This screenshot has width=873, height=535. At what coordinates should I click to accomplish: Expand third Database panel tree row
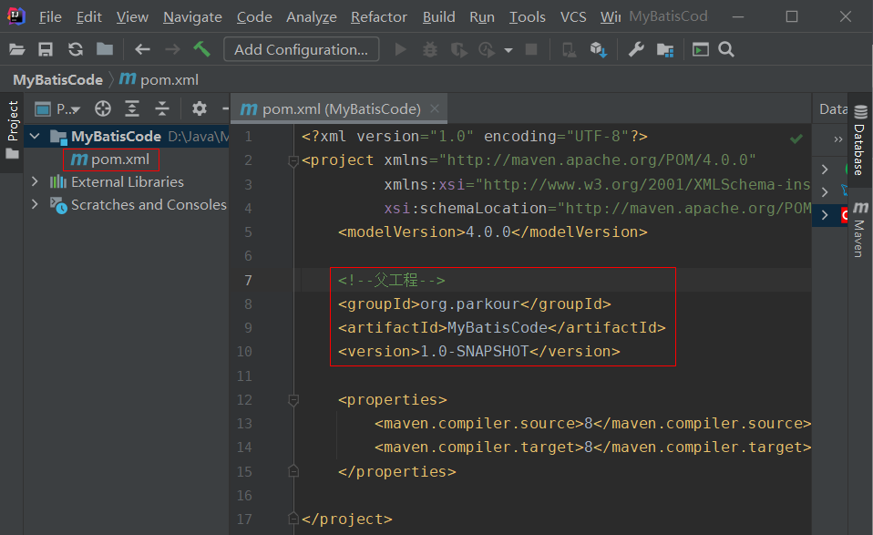[x=825, y=215]
